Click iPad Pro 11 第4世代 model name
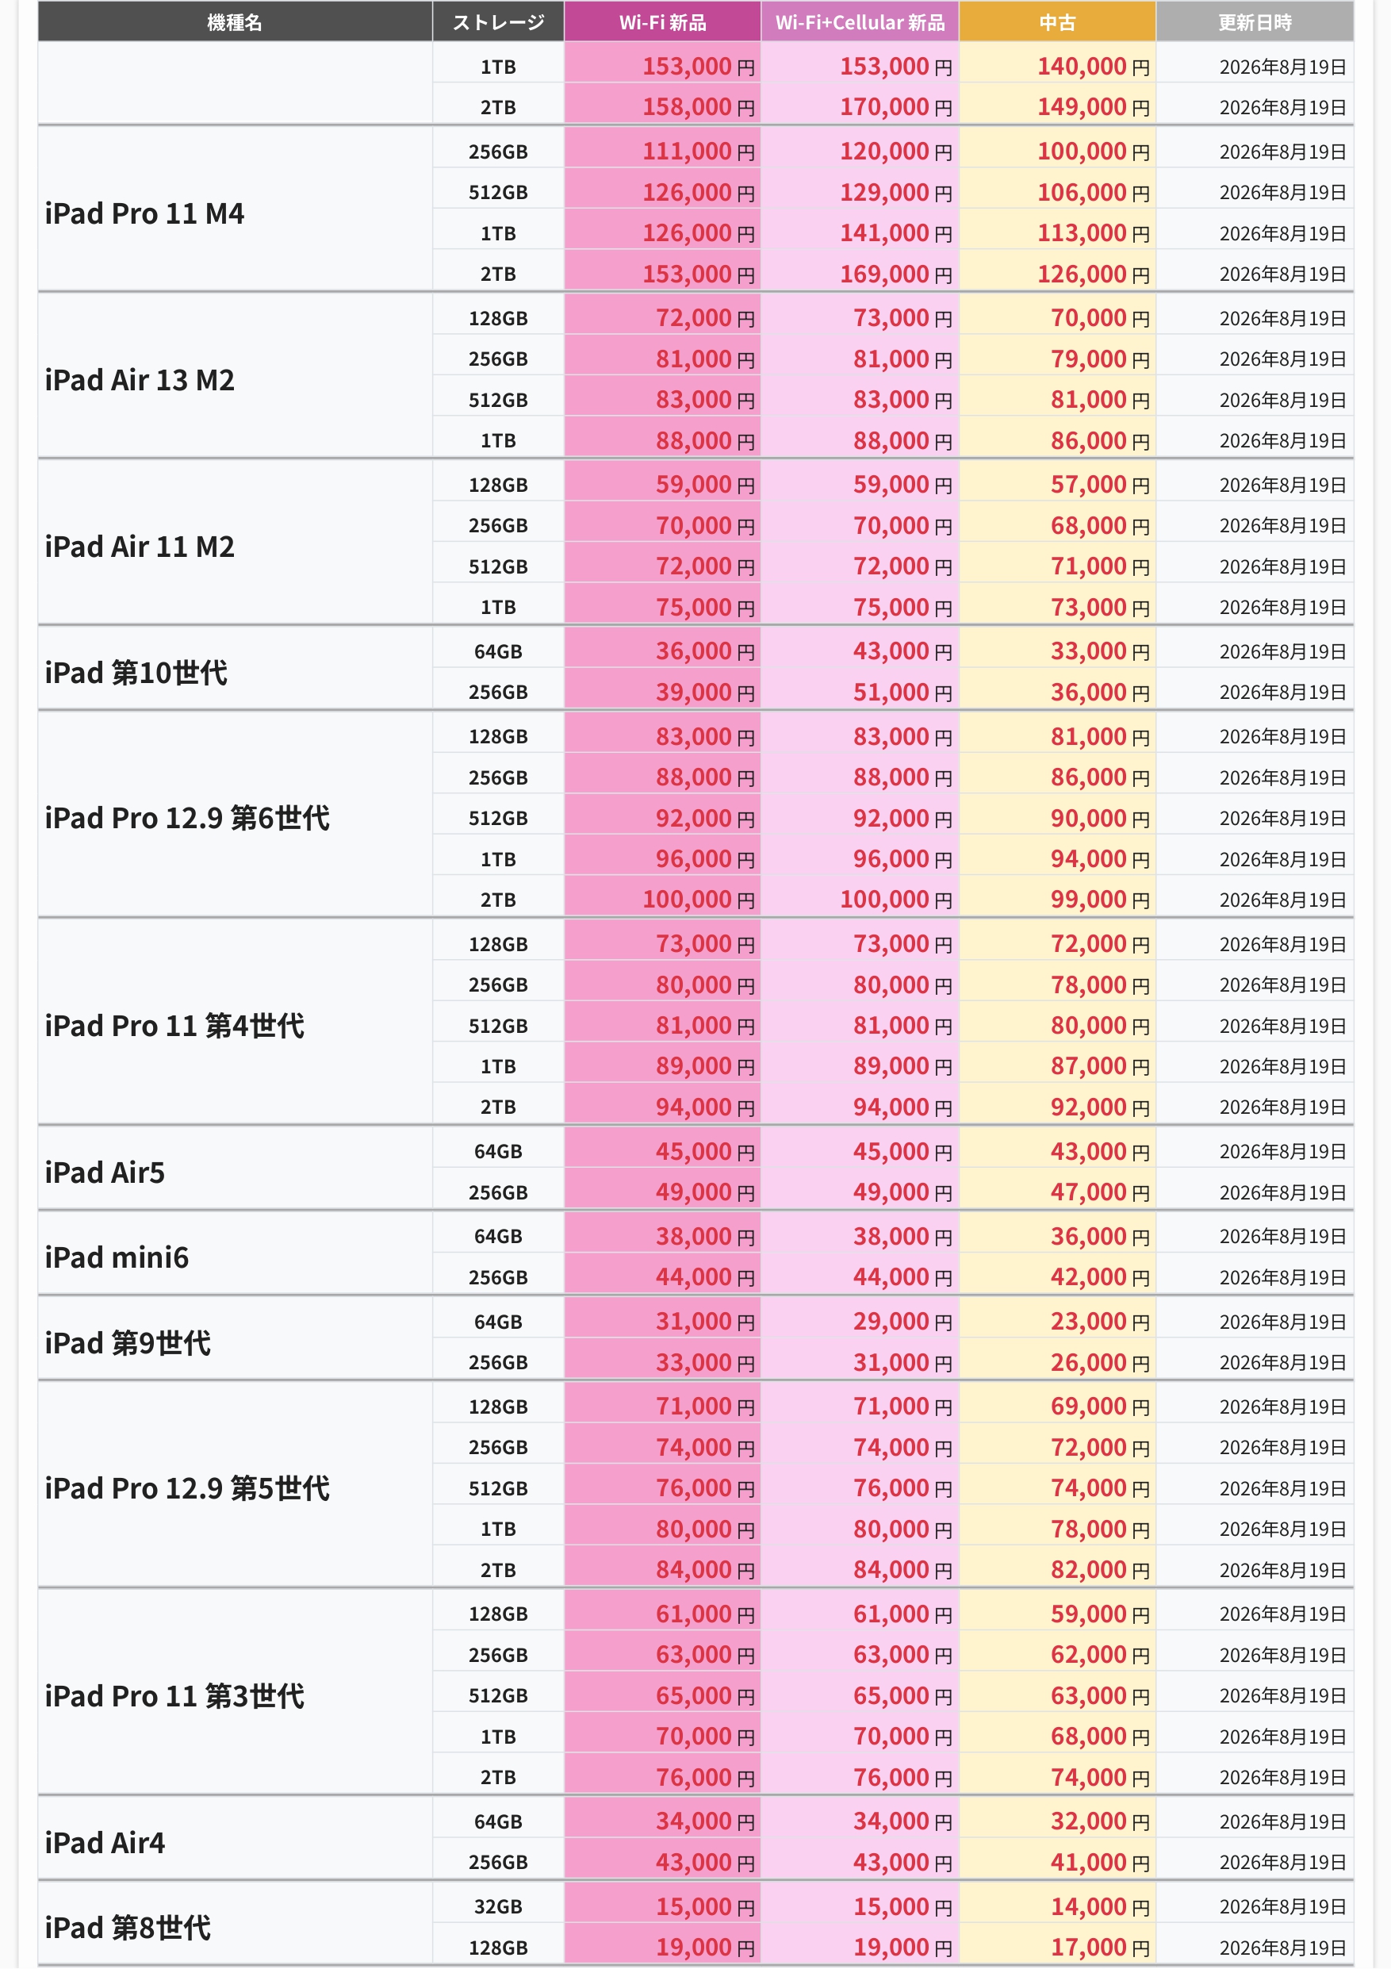Viewport: 1391px width, 1969px height. [174, 1026]
